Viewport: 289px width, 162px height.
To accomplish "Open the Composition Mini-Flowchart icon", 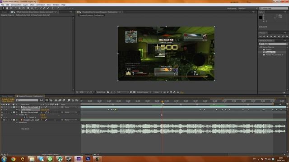I will (x=42, y=100).
